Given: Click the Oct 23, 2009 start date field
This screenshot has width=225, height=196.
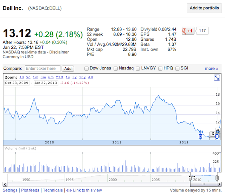Looking at the screenshot, I should coord(17,83).
